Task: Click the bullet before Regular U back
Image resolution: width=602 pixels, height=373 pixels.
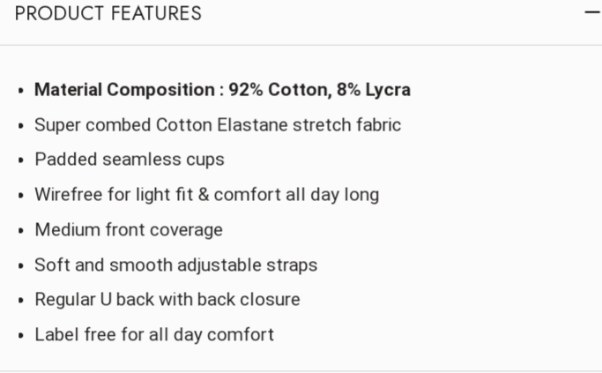Action: click(x=20, y=301)
